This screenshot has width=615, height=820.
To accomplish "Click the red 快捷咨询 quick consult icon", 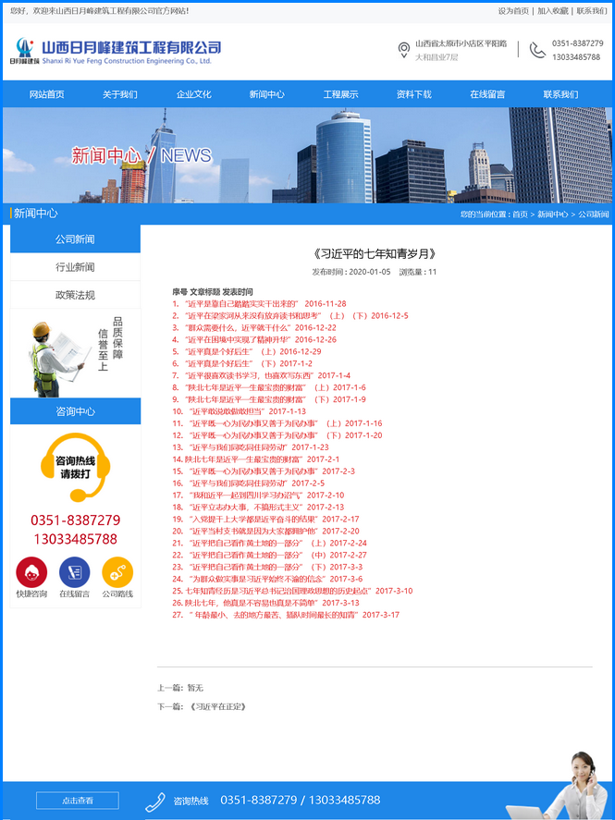I will [x=31, y=572].
